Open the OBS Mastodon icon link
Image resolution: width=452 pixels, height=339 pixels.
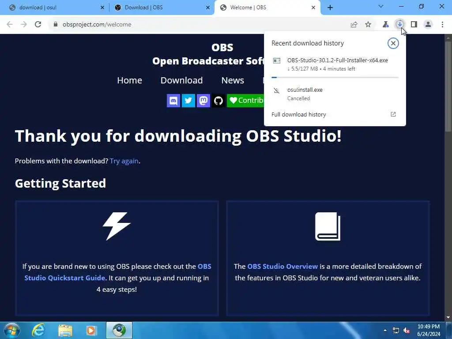point(203,101)
